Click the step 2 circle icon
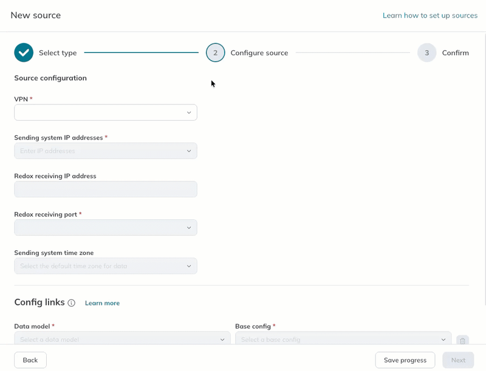Viewport: 486px width, 371px height. [216, 53]
